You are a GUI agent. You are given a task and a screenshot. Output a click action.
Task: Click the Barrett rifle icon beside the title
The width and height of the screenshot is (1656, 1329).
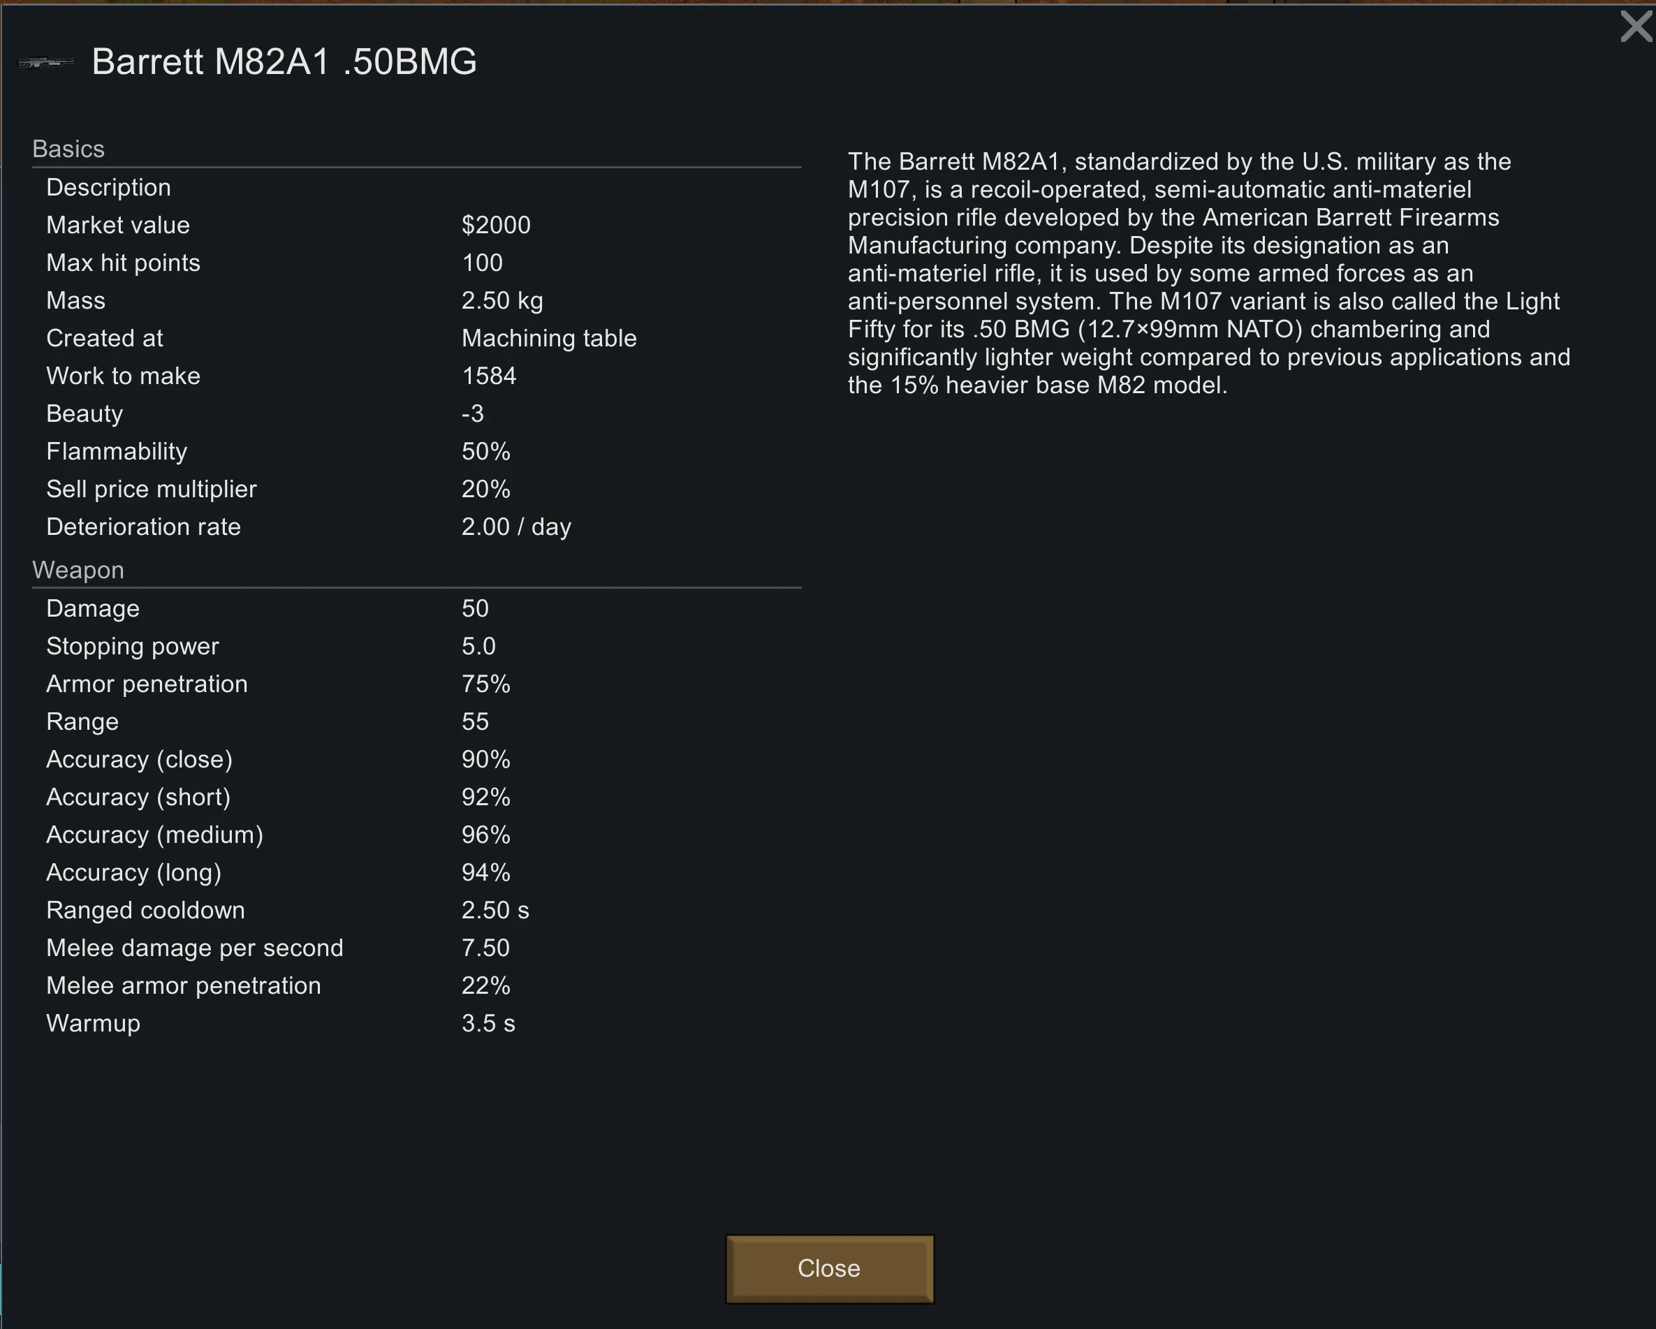click(x=46, y=62)
